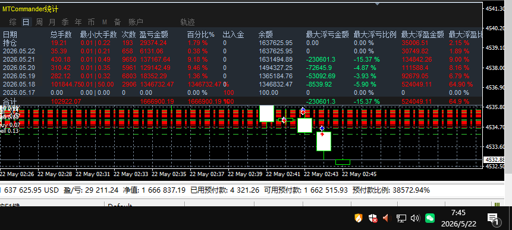The width and height of the screenshot is (512, 230).
Task: Select the 日 daily statistics tab
Action: 26,22
